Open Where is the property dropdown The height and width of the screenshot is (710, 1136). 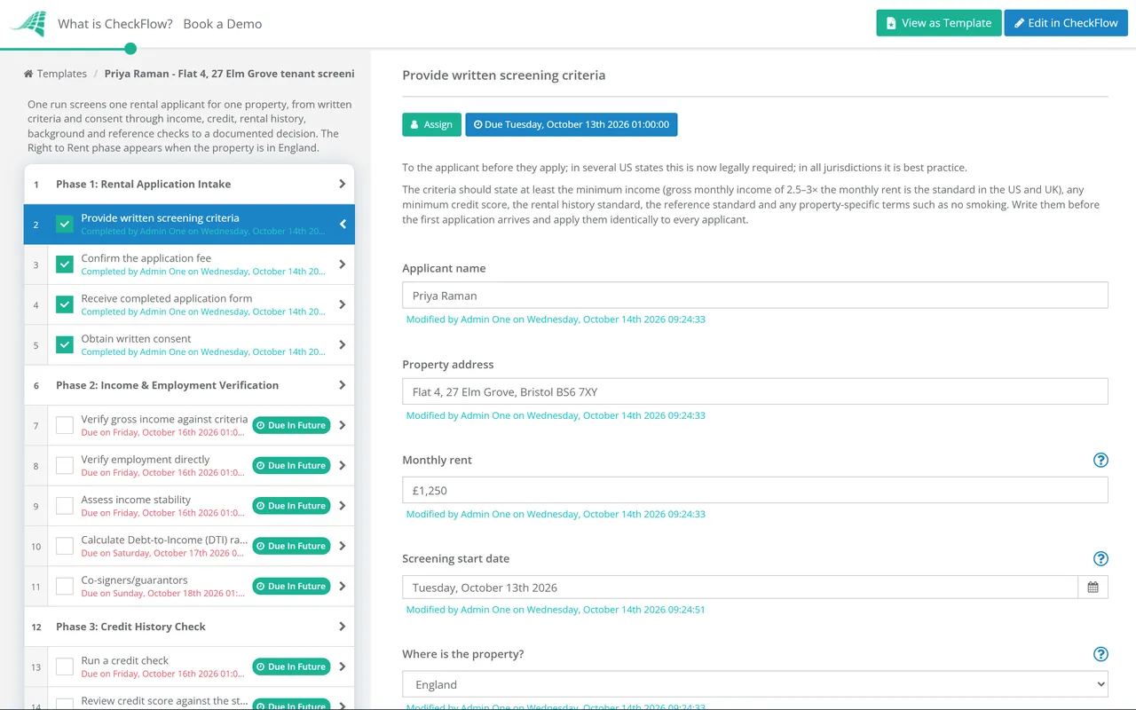[755, 684]
